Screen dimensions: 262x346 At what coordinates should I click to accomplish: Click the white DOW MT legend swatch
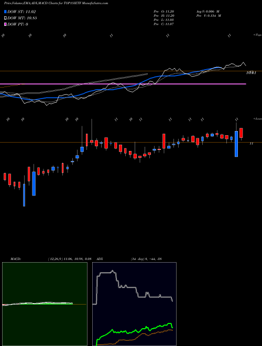[x=5, y=18]
